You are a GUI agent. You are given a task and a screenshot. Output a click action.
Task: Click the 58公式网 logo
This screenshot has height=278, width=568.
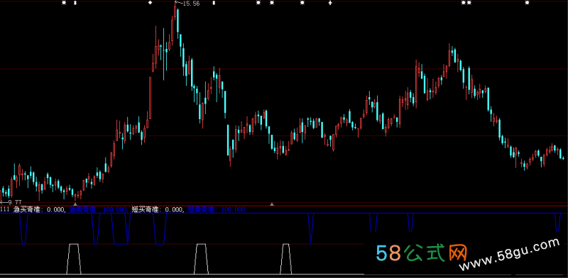tap(421, 252)
